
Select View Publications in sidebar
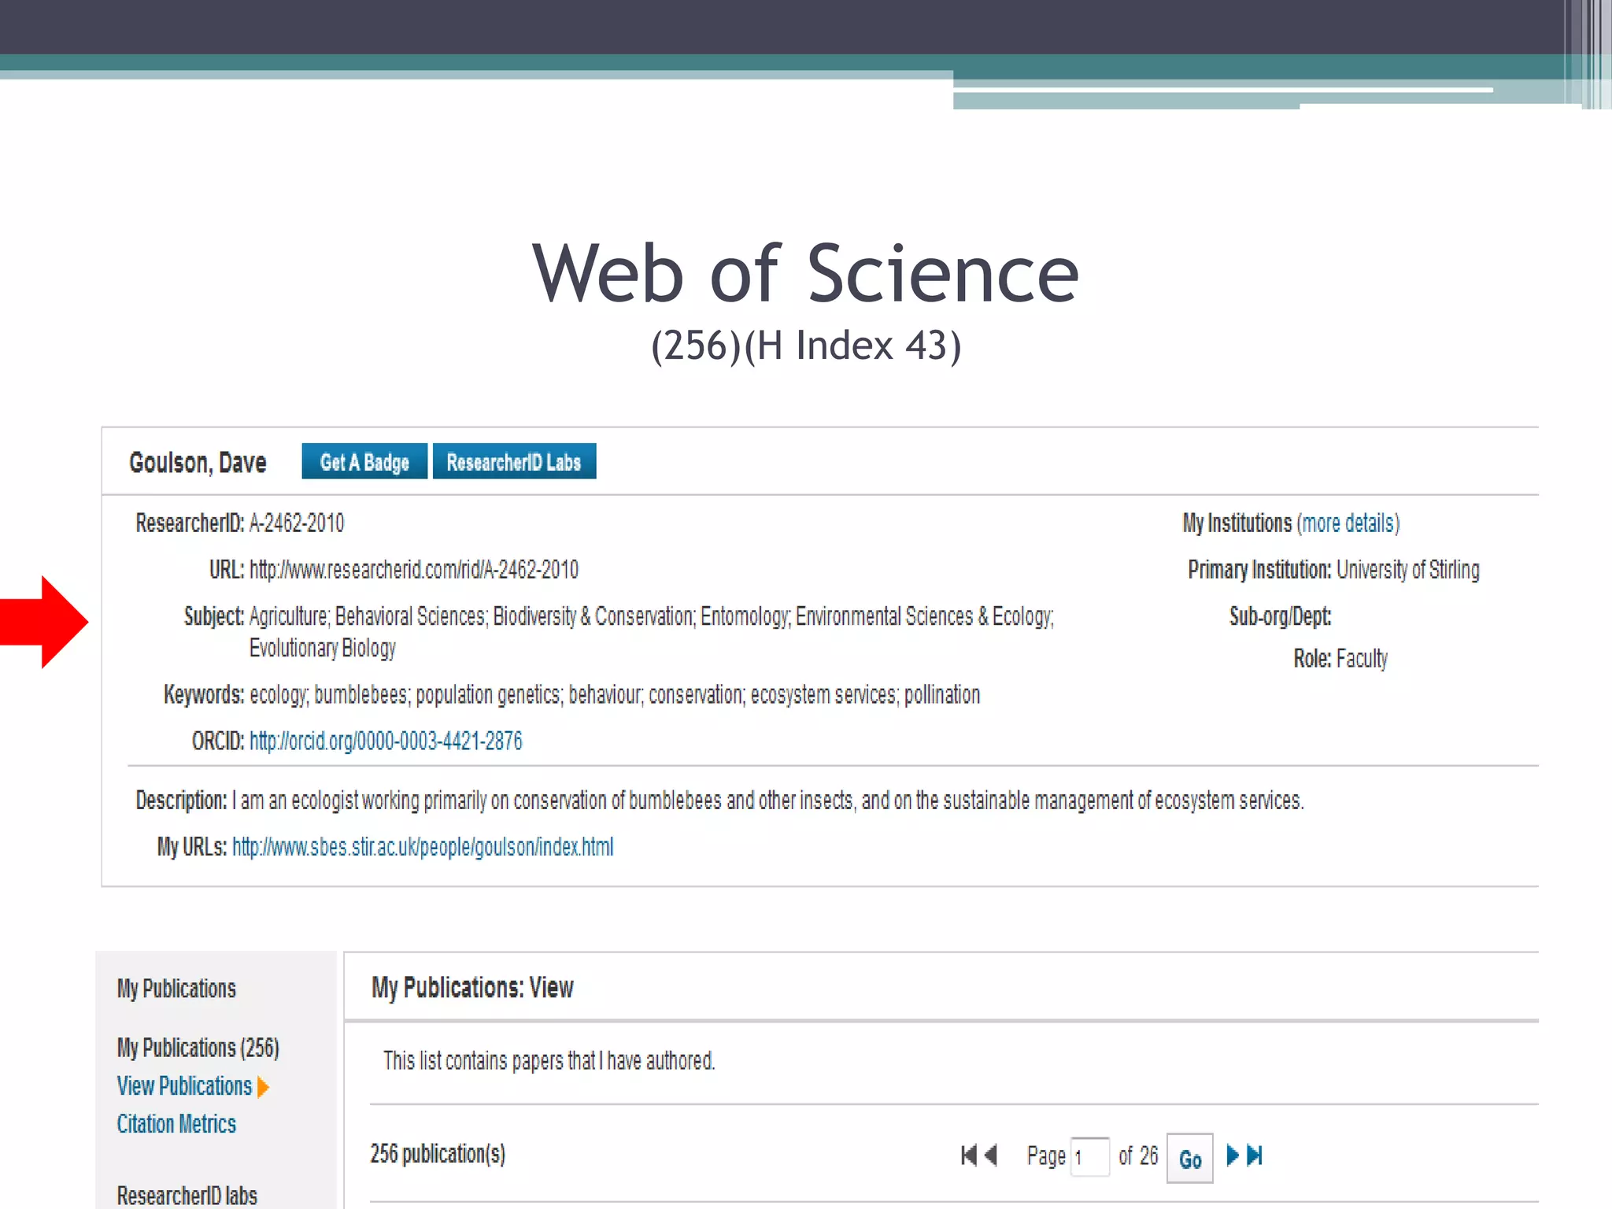pos(184,1086)
